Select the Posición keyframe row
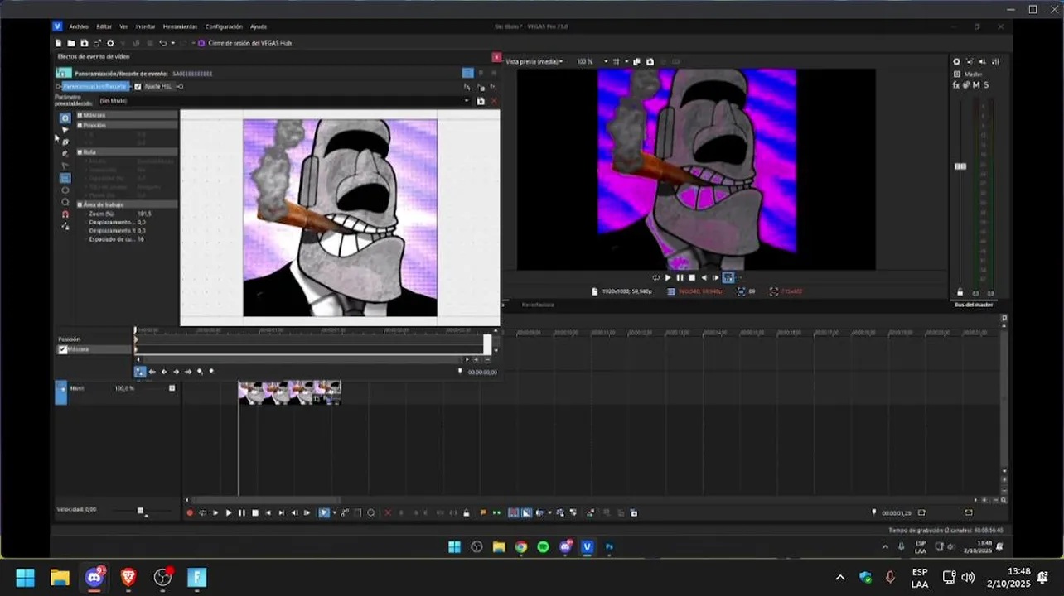The width and height of the screenshot is (1064, 596). point(69,339)
